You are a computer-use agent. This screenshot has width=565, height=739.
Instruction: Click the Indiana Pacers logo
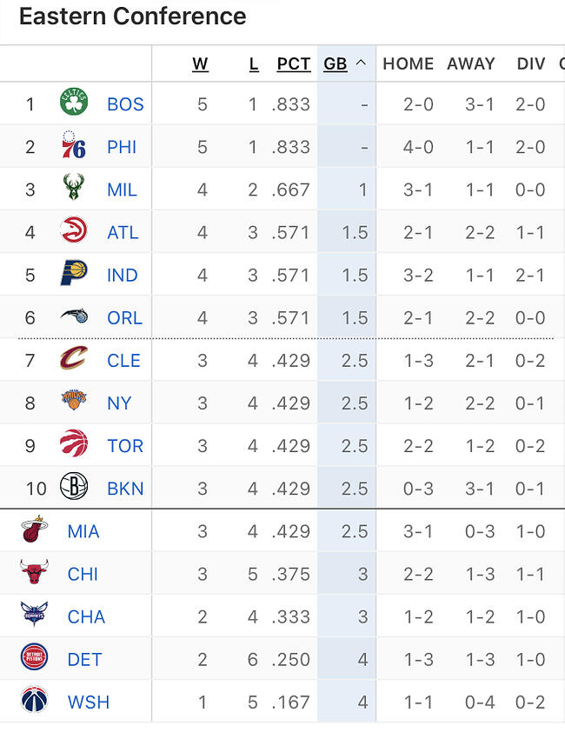(74, 275)
